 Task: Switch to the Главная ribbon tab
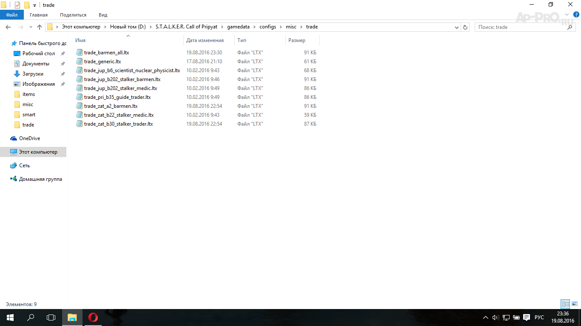pyautogui.click(x=39, y=15)
